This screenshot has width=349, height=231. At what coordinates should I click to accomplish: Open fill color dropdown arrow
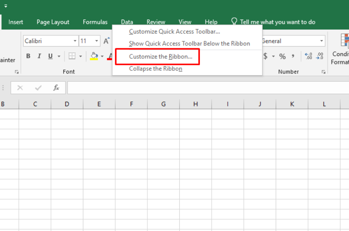[x=102, y=57]
